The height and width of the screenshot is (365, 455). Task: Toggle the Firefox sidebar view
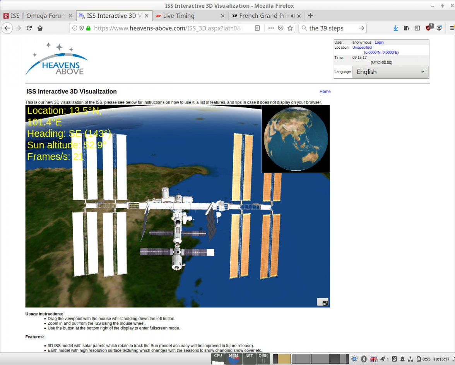[x=417, y=28]
